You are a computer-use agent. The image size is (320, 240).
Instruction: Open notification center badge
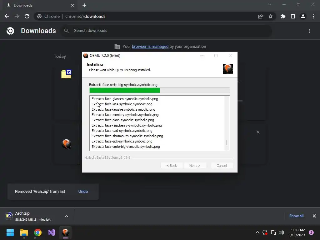(x=311, y=232)
